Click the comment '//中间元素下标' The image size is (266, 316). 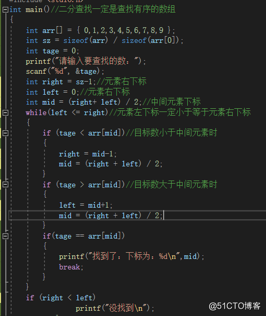pyautogui.click(x=172, y=102)
